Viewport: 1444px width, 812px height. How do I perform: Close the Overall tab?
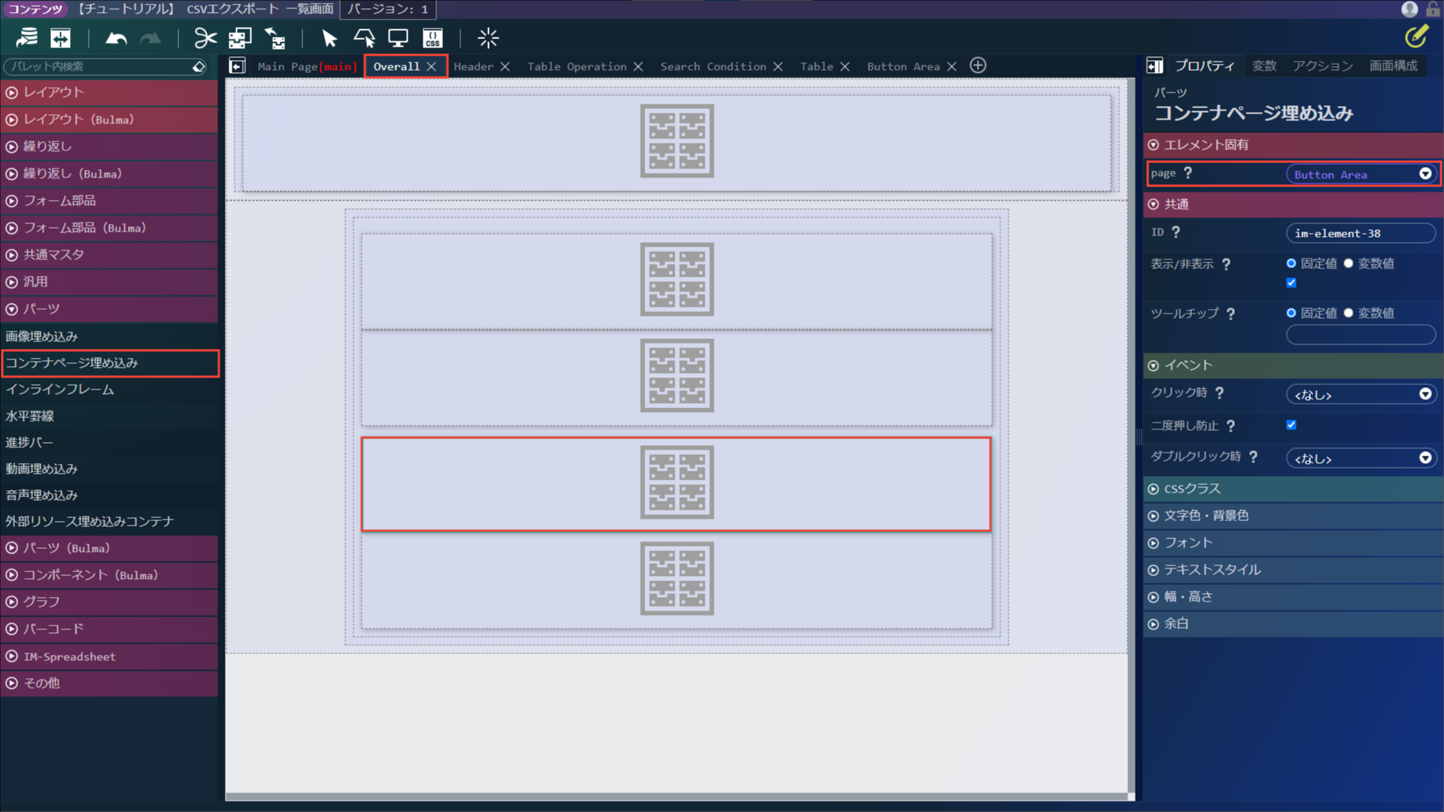[431, 66]
